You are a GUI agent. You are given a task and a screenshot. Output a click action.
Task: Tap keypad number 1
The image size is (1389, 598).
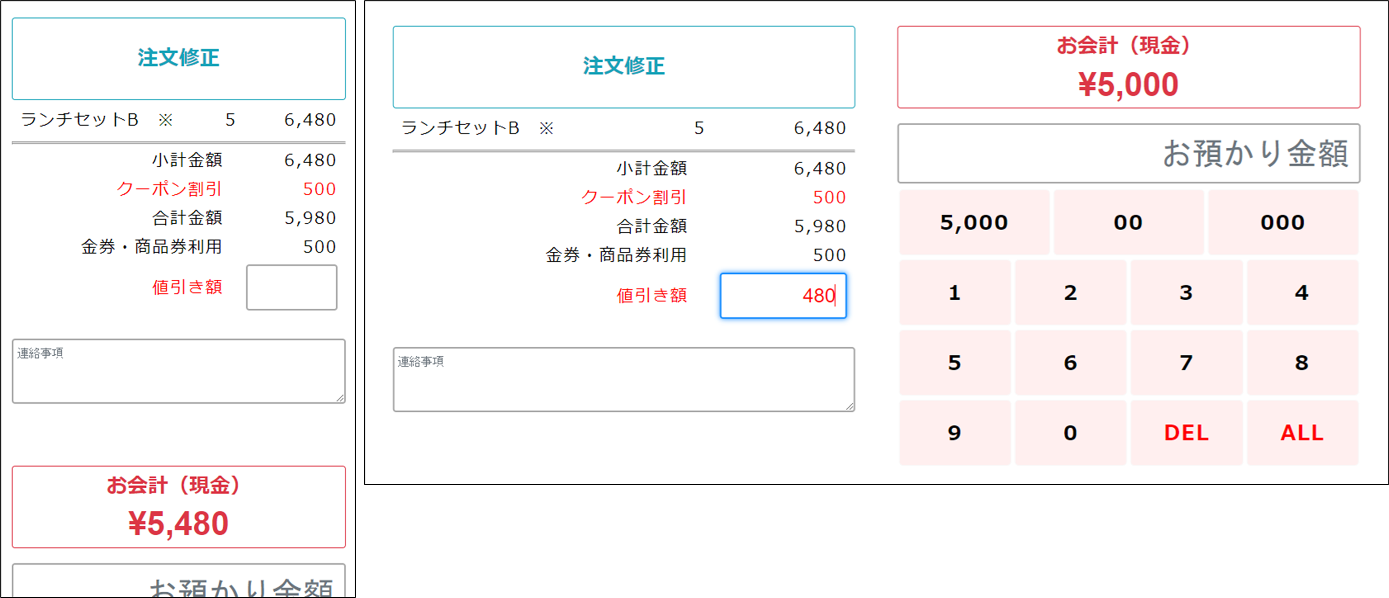point(954,292)
